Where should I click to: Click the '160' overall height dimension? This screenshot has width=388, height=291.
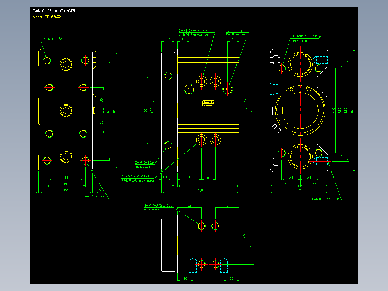(x=352, y=111)
